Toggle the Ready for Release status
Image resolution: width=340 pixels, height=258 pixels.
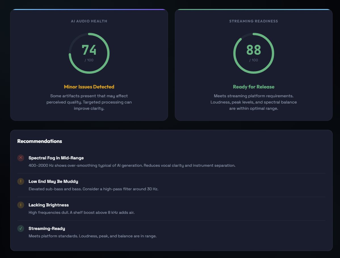click(254, 86)
